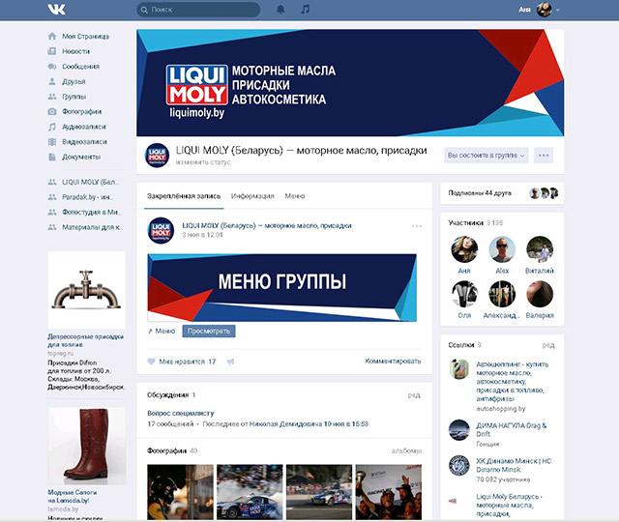Open fourth photo with trophy crowd
This screenshot has width=619, height=522.
pos(389,492)
